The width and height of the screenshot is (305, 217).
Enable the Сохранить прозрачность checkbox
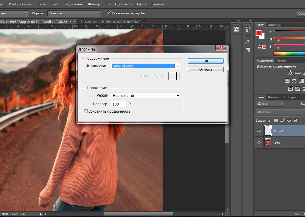coord(86,111)
